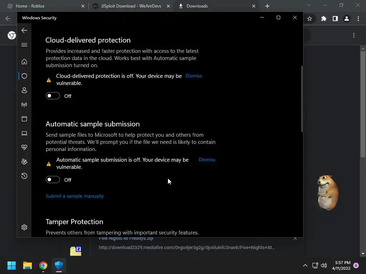Open Chrome profile icon
Viewport: 366px width, 274px height.
tap(347, 19)
